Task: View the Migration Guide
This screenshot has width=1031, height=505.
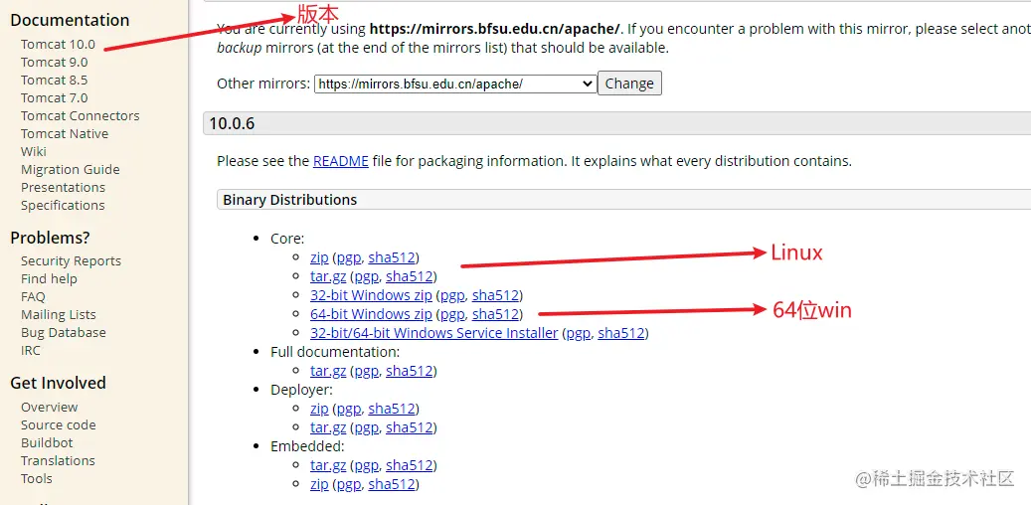Action: pyautogui.click(x=70, y=170)
